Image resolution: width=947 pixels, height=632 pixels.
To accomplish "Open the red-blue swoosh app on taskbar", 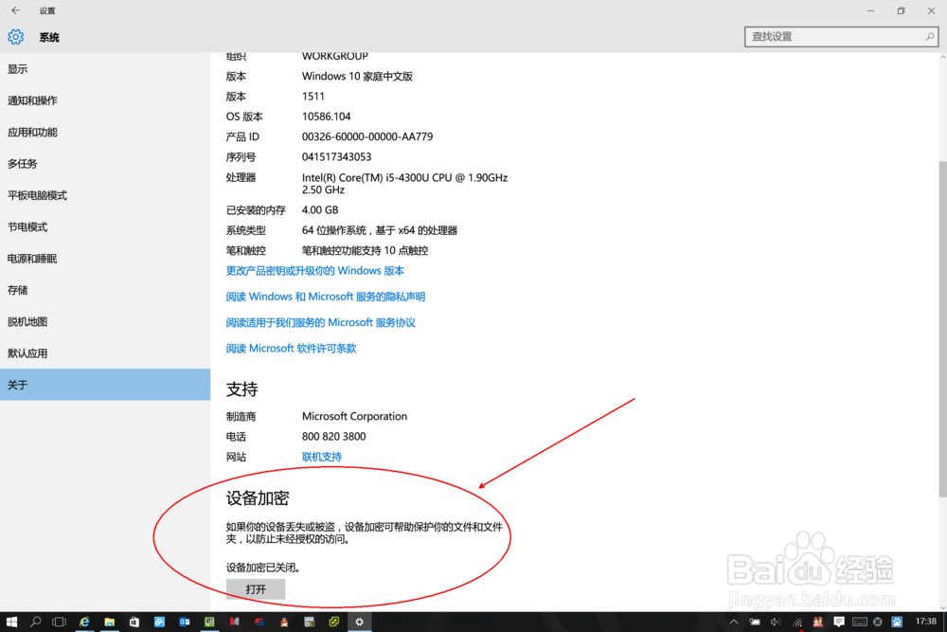I will tap(259, 622).
